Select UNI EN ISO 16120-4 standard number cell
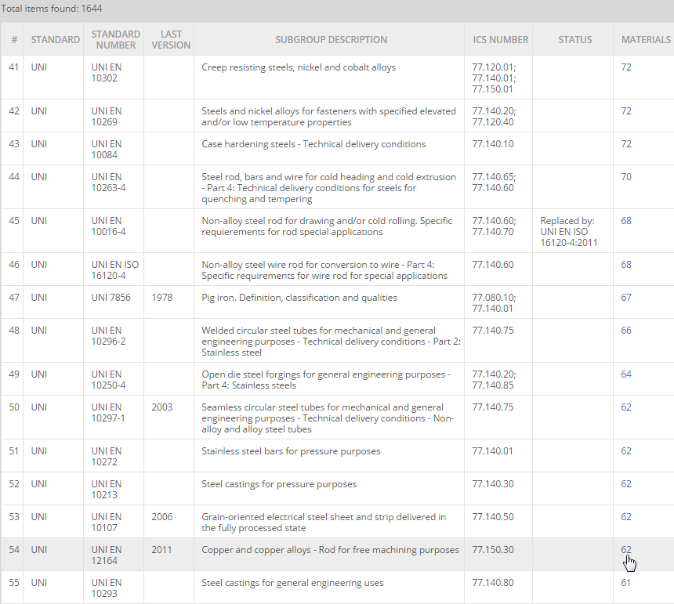This screenshot has width=674, height=604. (114, 270)
